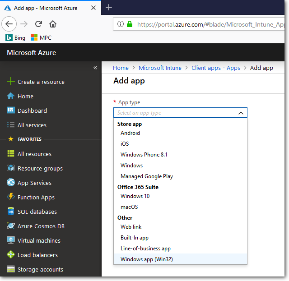Select Windows app (Win32) option
This screenshot has height=281, width=289.
pyautogui.click(x=147, y=259)
